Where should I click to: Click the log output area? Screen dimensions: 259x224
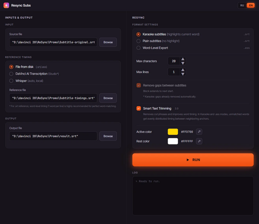(193, 196)
